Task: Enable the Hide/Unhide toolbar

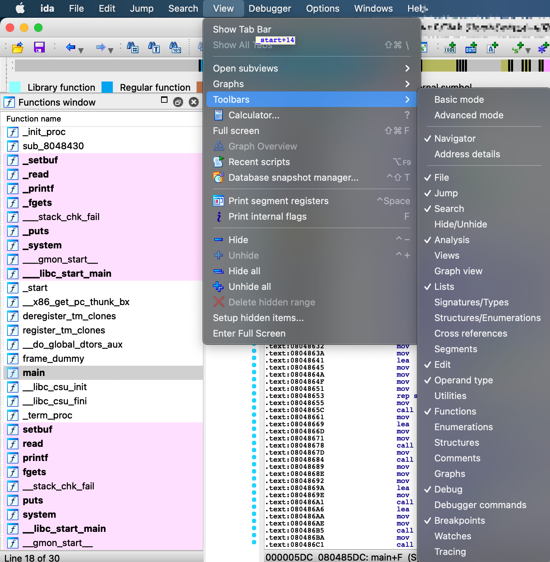Action: pos(484,224)
